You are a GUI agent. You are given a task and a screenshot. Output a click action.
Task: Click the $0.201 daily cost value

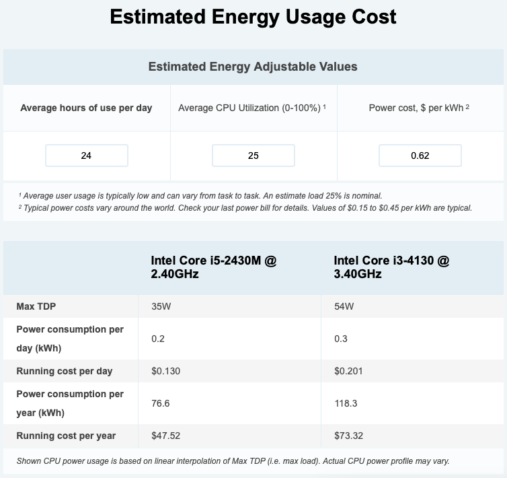click(348, 371)
